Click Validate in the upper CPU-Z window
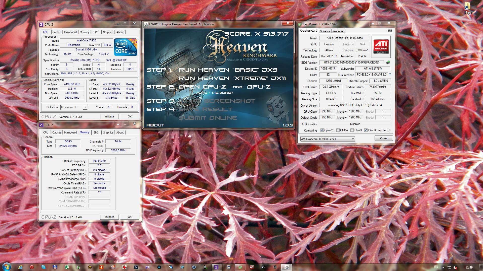The height and width of the screenshot is (271, 483). tap(109, 116)
